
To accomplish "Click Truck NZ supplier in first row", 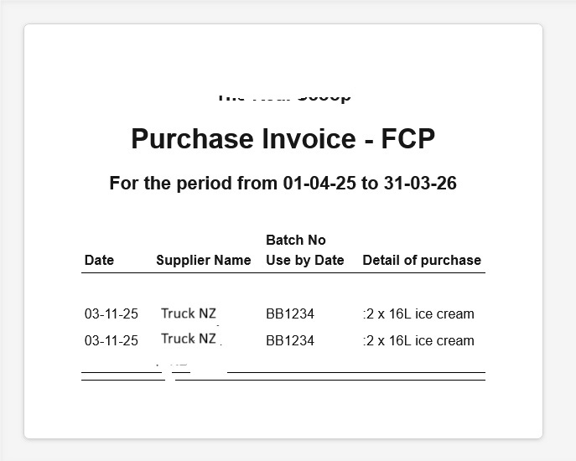I will click(189, 313).
